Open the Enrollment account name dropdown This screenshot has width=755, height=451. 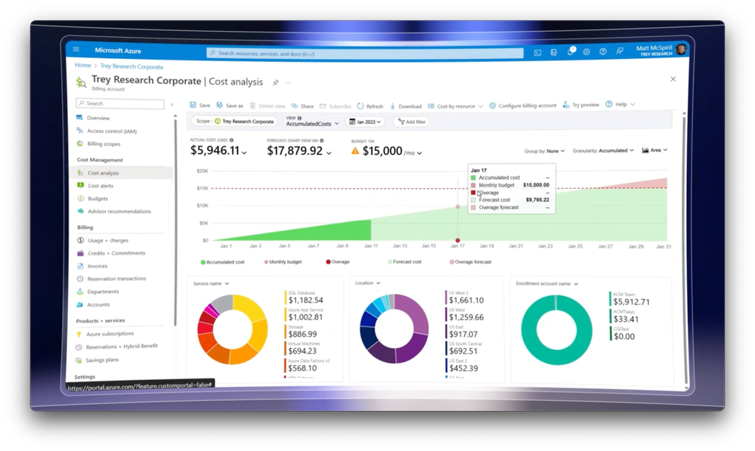(547, 283)
